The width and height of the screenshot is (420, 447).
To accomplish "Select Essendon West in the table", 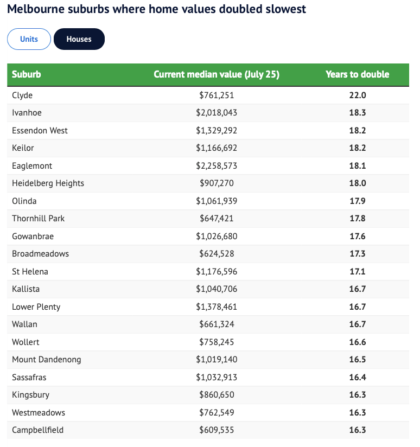I will pyautogui.click(x=40, y=130).
